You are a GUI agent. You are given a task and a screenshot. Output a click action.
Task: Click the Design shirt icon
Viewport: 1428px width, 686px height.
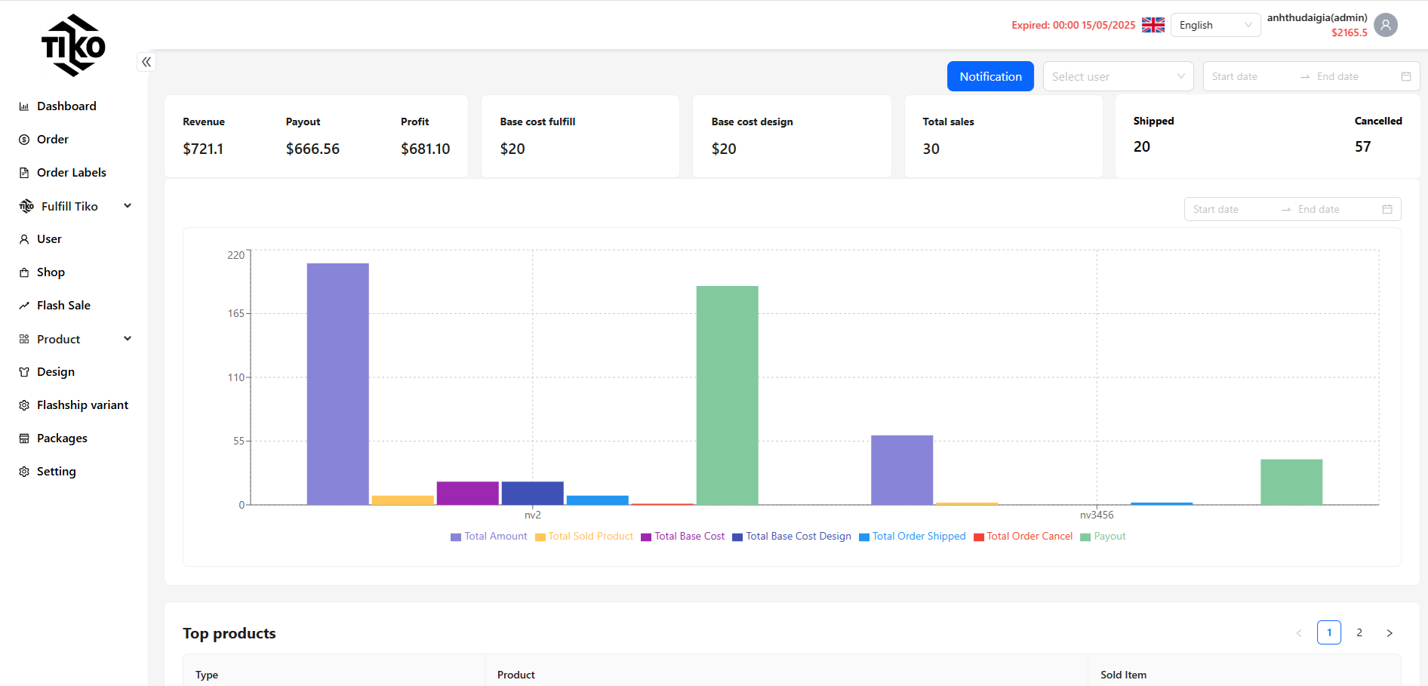pos(24,372)
